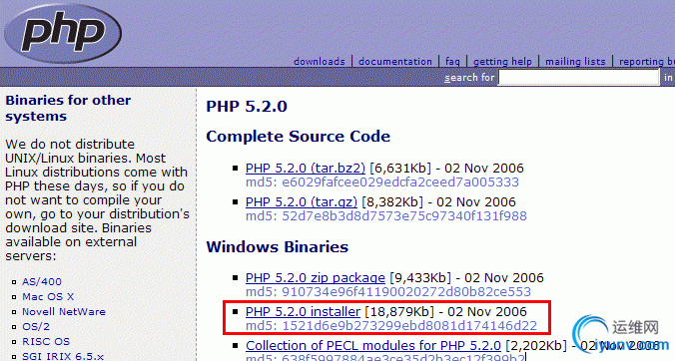
Task: Open the AS/400 binaries link
Action: click(42, 281)
